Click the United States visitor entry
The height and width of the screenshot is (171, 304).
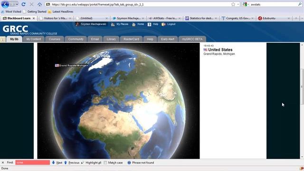pyautogui.click(x=220, y=50)
